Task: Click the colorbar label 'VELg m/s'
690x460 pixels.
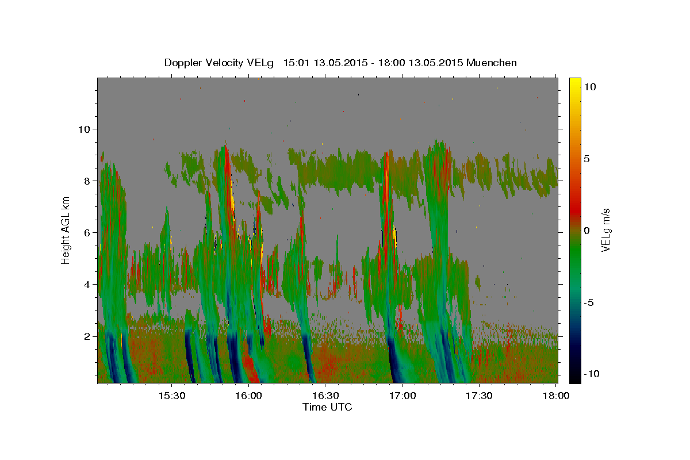Action: tap(605, 230)
